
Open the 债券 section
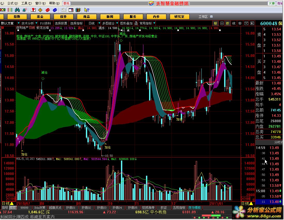click(63, 17)
